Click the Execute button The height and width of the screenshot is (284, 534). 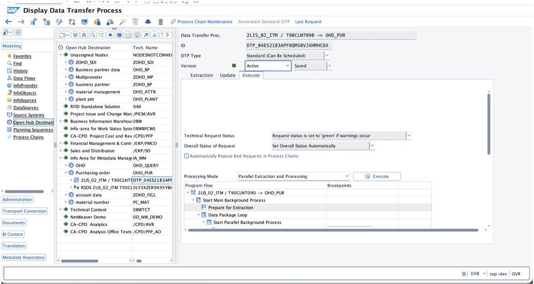tap(377, 176)
